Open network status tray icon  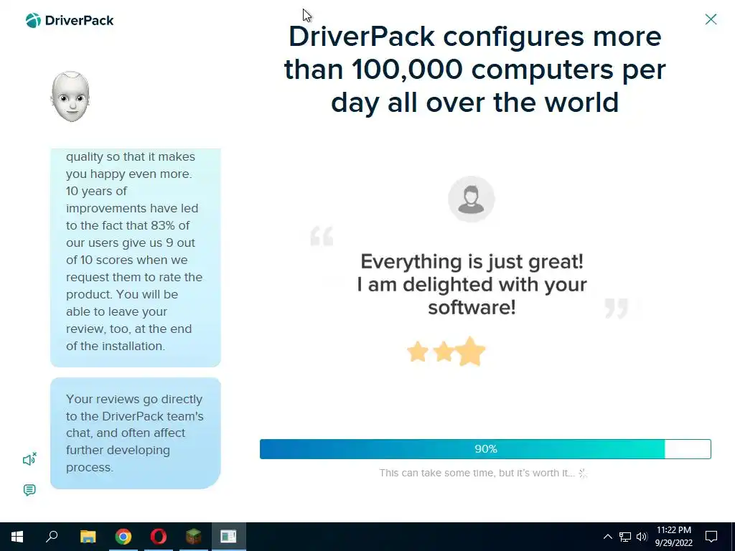point(625,537)
